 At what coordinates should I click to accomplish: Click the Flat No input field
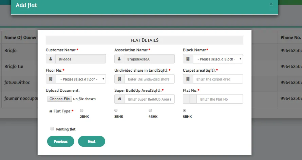click(220, 99)
